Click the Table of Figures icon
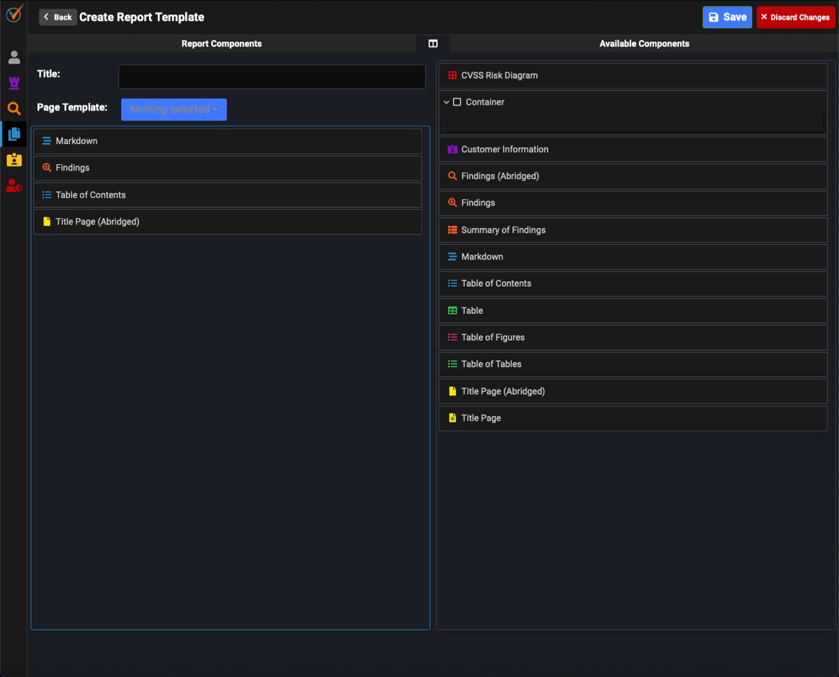 tap(452, 337)
